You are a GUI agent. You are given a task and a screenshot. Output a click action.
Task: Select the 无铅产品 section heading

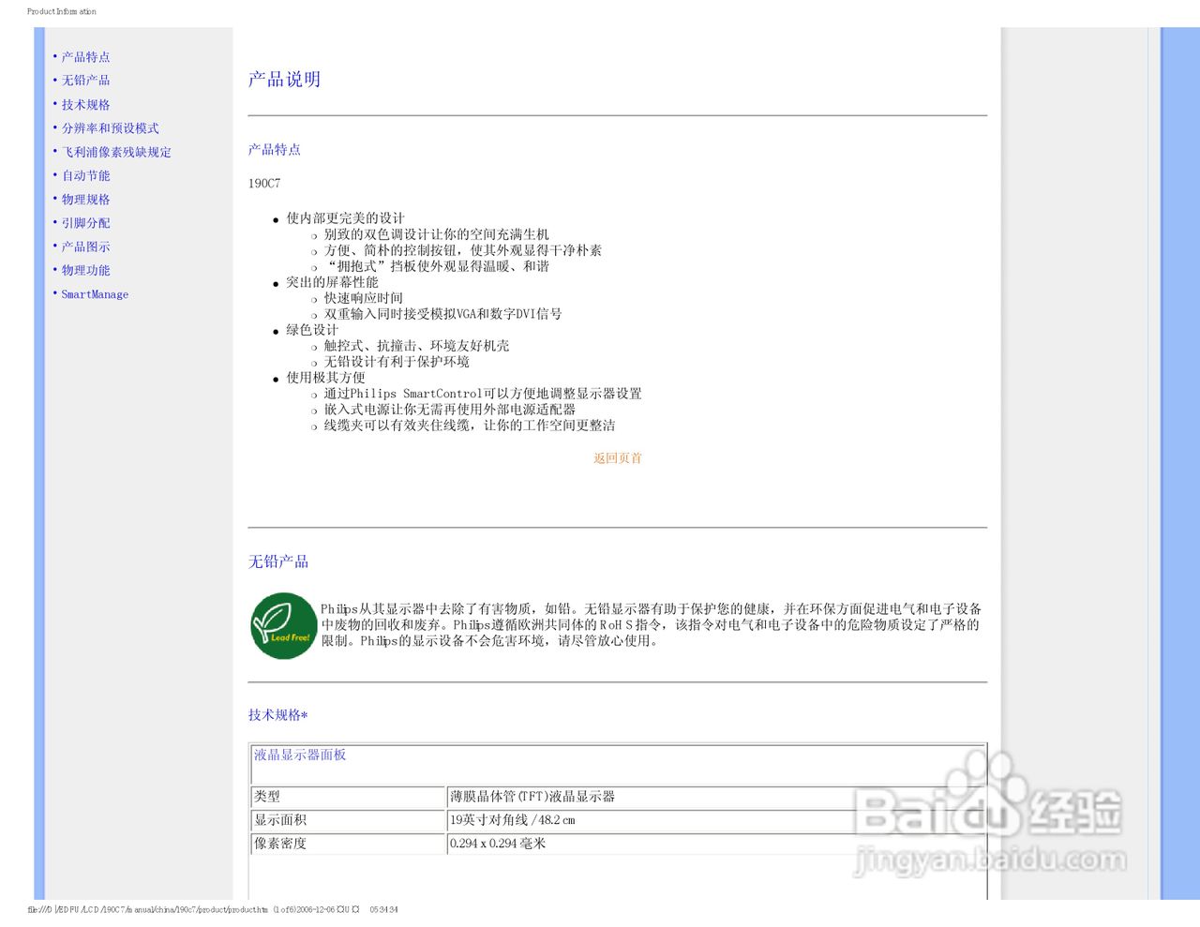(x=278, y=561)
